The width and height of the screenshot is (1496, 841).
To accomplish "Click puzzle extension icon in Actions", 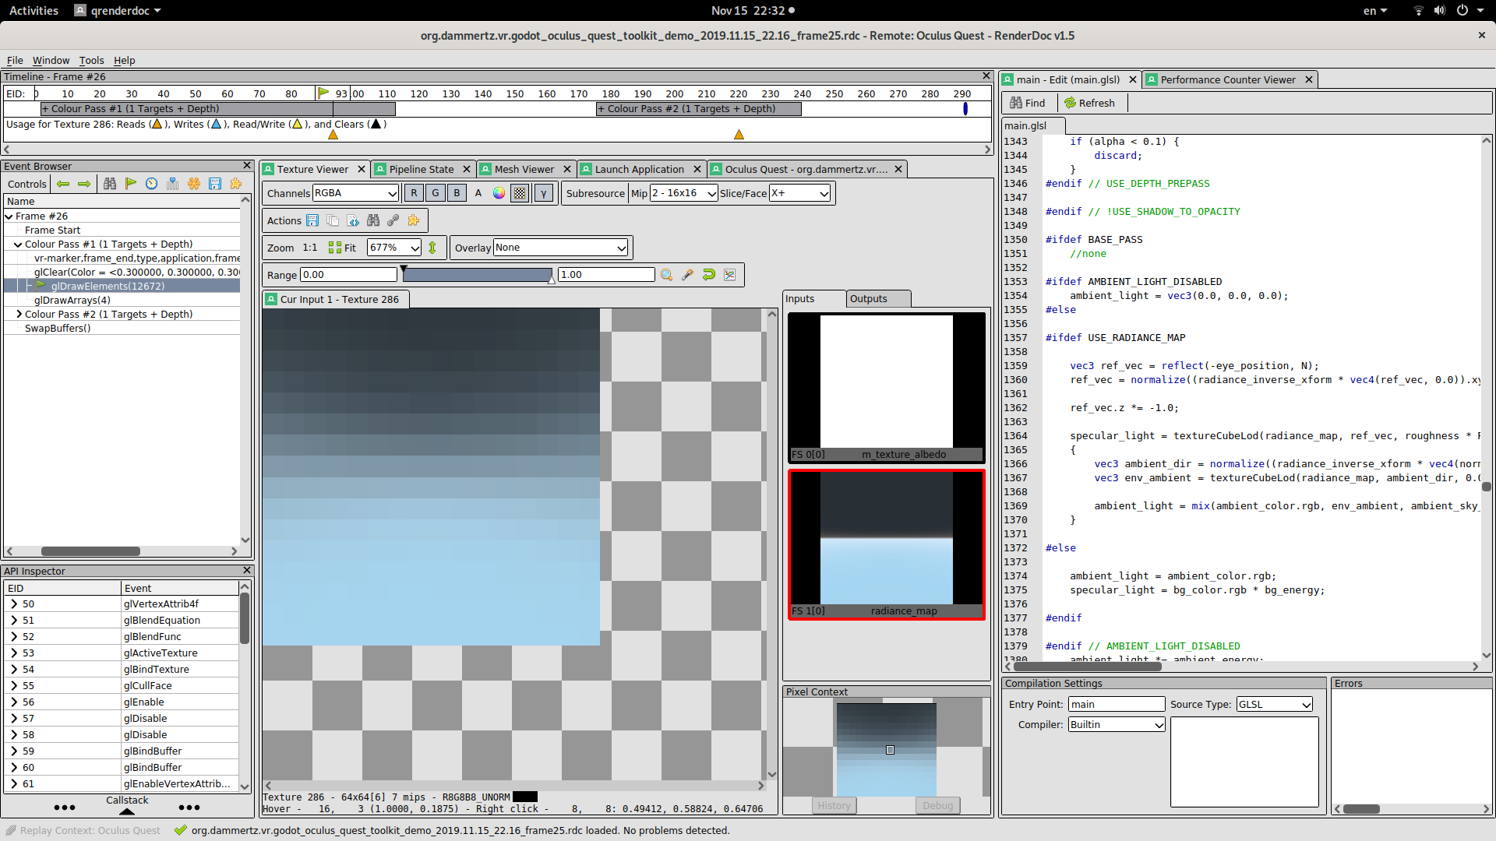I will [414, 220].
